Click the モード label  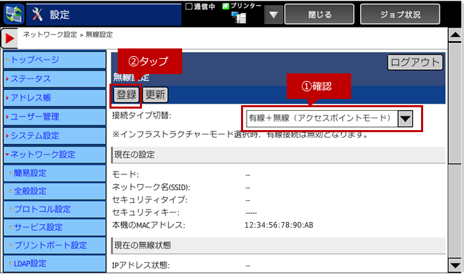[125, 174]
